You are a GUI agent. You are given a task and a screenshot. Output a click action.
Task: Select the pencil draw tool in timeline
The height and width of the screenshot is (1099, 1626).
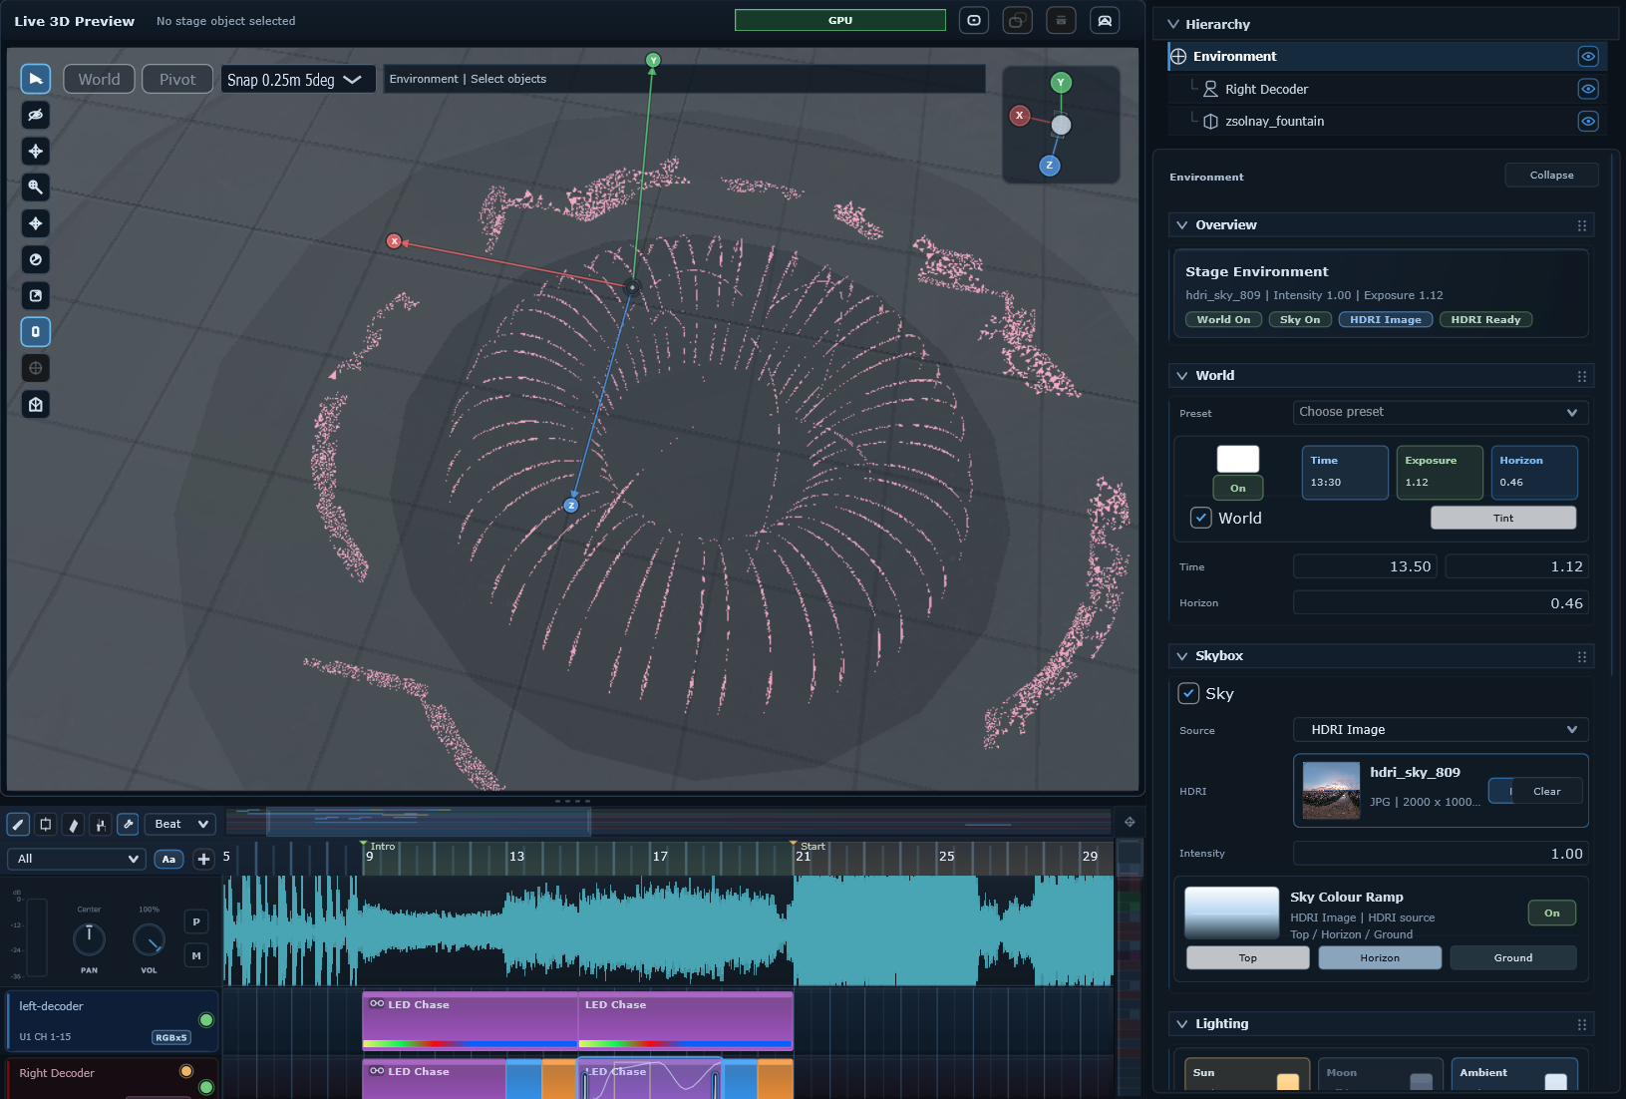coord(18,825)
